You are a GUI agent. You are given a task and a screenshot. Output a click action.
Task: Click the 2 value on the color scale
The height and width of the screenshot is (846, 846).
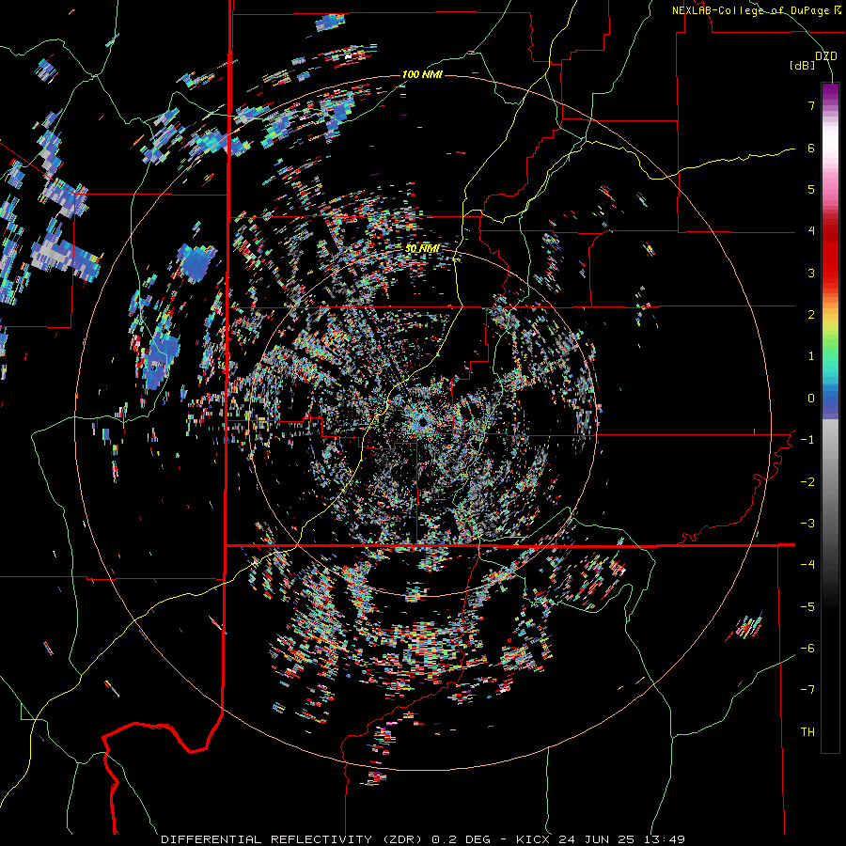(811, 315)
